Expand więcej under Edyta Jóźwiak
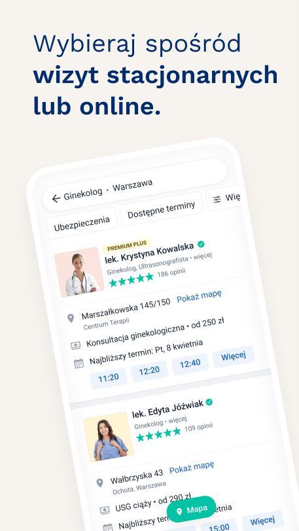Image resolution: width=299 pixels, height=531 pixels. click(178, 420)
